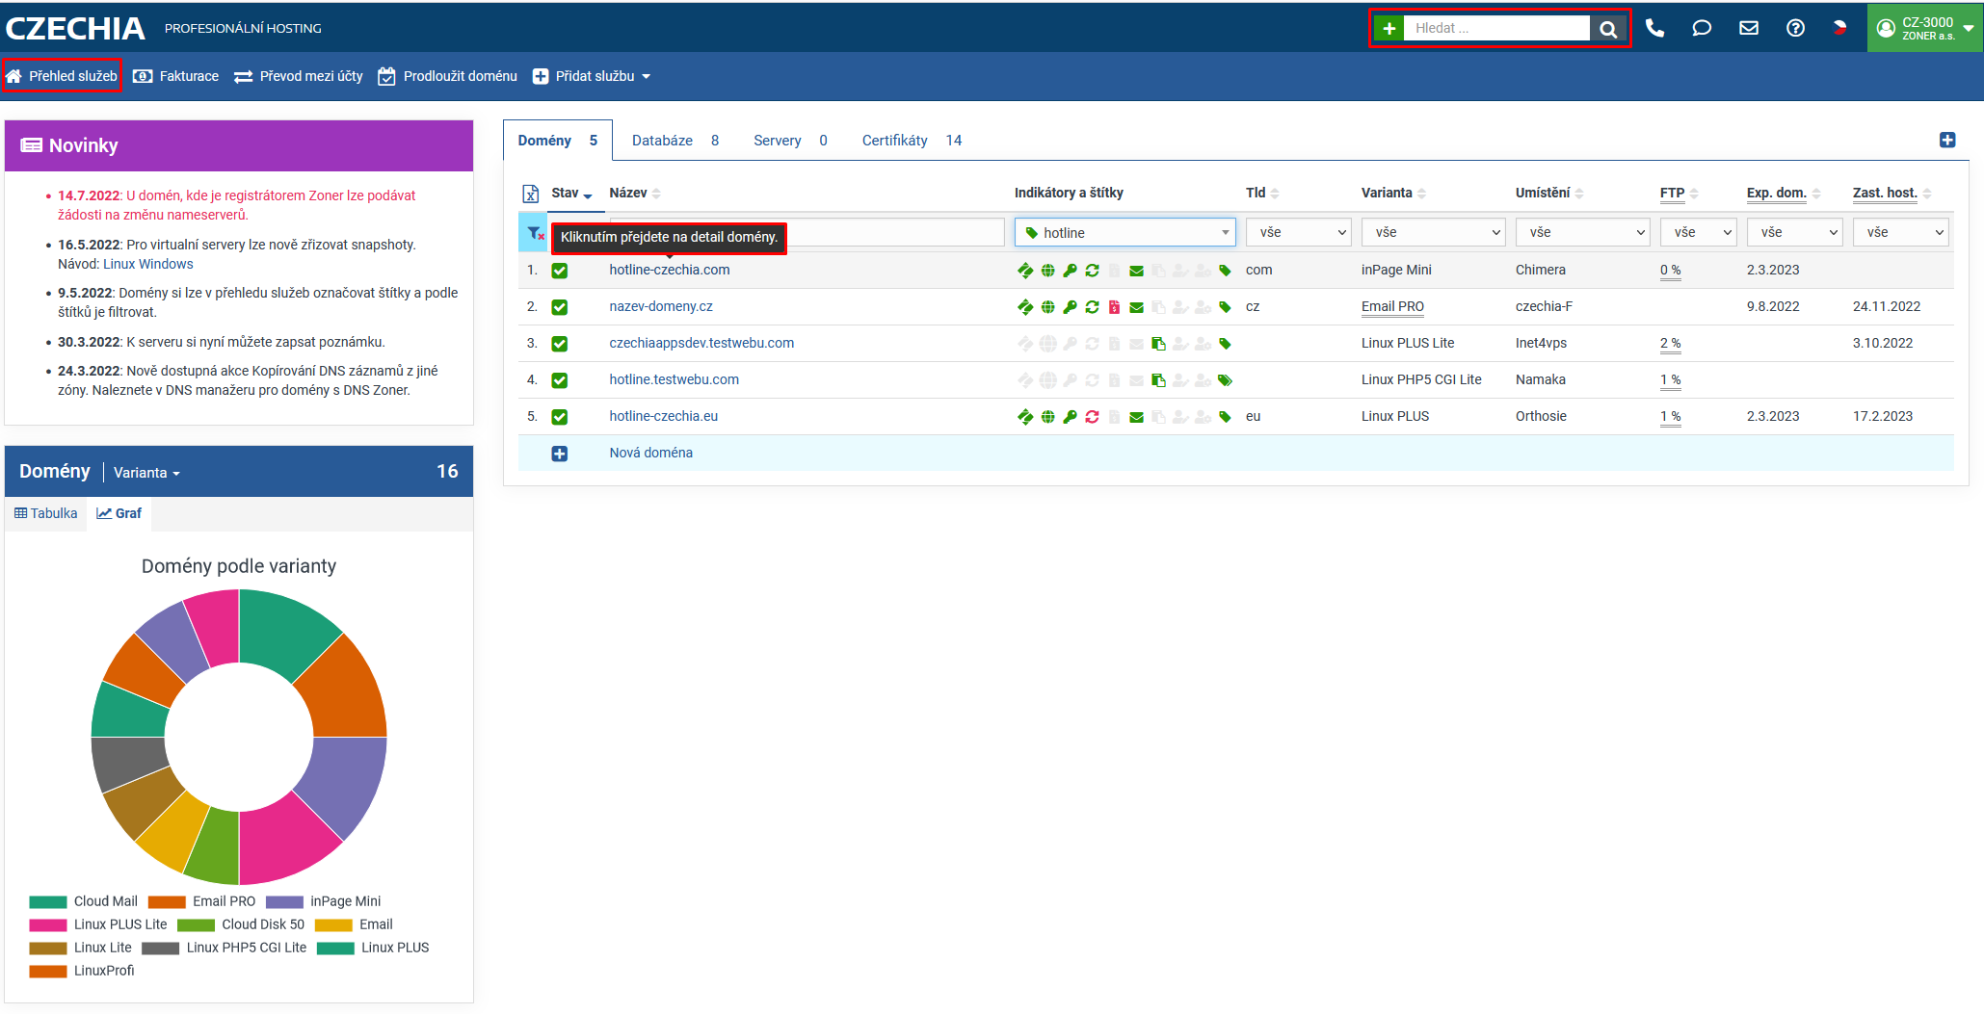This screenshot has height=1014, width=1984.
Task: Open the nazev-domeny.cz domain link
Action: pos(661,306)
